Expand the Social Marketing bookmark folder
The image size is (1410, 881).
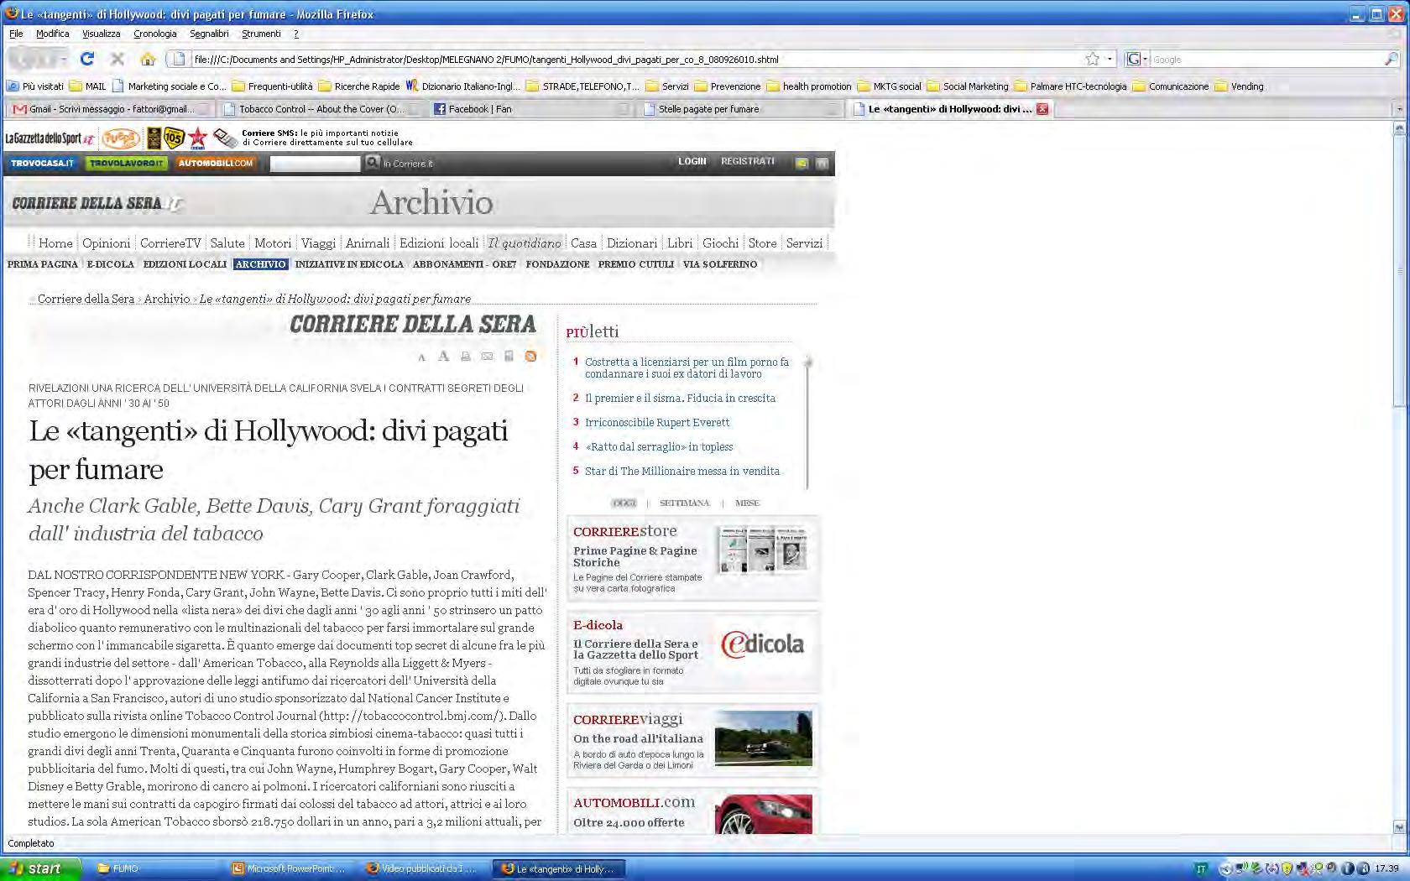[x=968, y=86]
